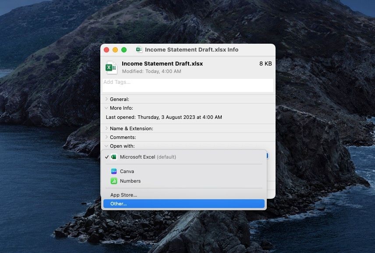Minimize the Info window with yellow button
This screenshot has width=375, height=253.
(115, 50)
